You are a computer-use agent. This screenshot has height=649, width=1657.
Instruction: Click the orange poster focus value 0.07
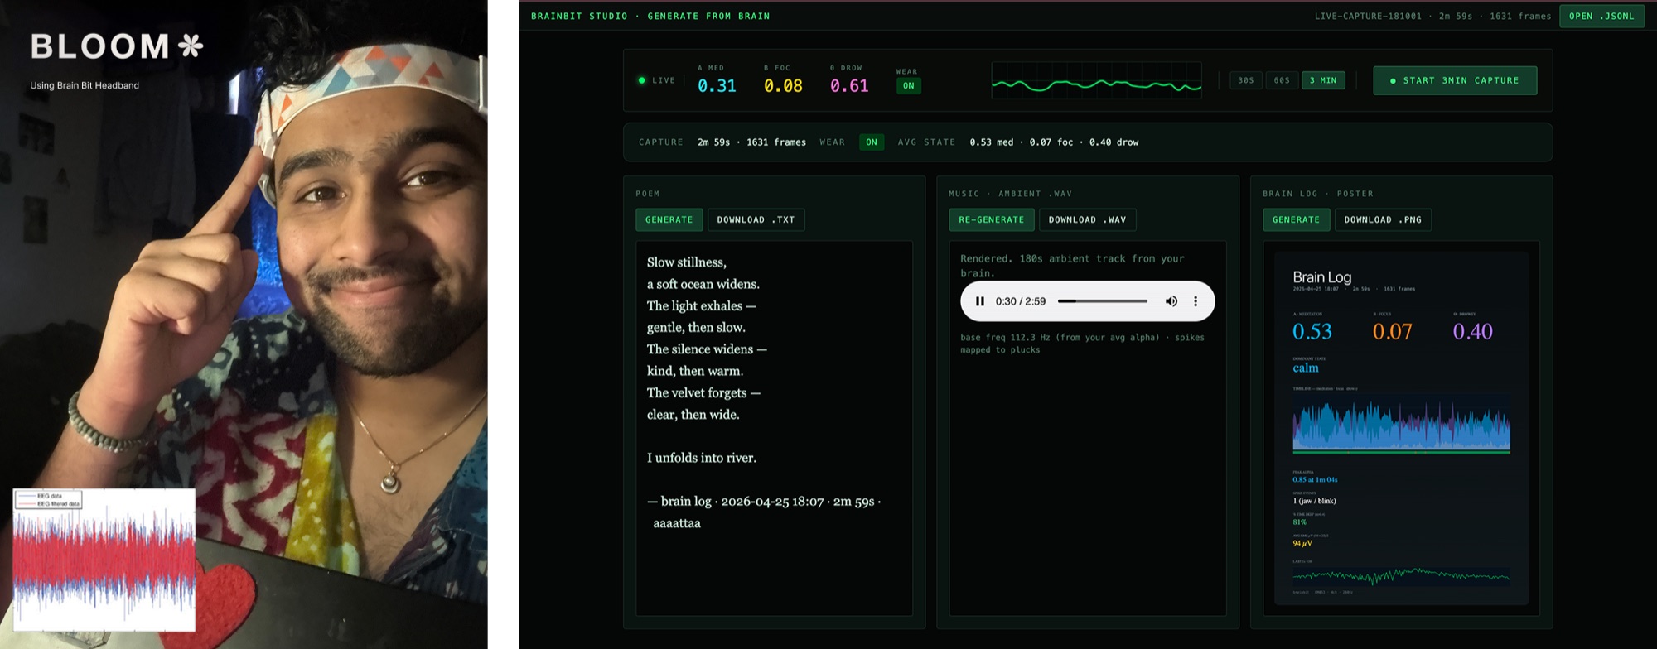point(1392,332)
